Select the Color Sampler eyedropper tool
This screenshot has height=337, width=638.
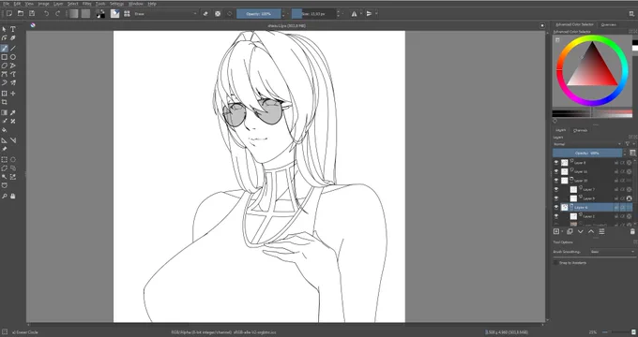13,113
